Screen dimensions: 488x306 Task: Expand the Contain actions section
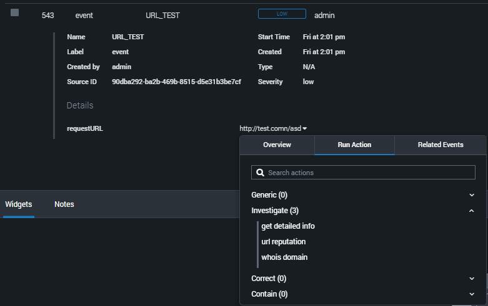(471, 294)
